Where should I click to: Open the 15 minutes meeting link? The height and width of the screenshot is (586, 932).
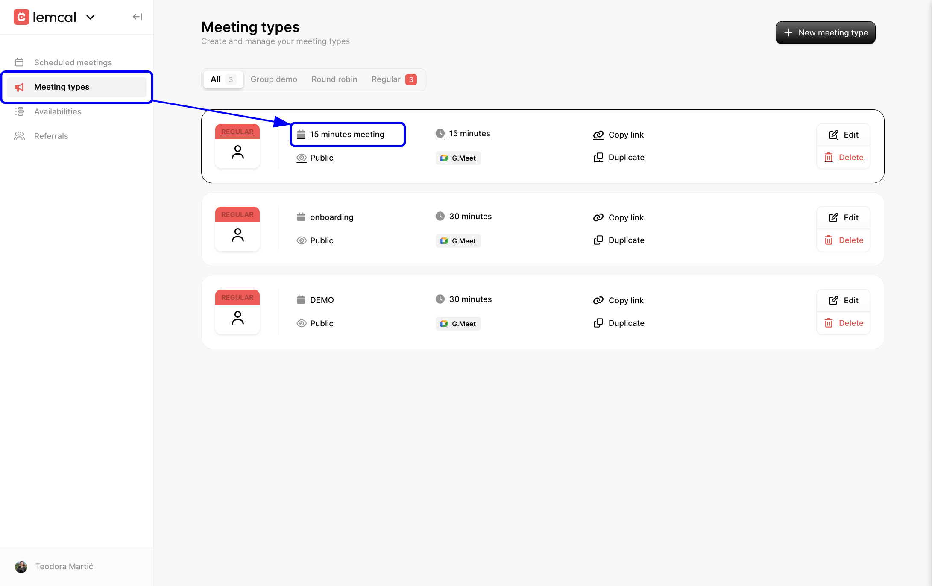click(x=347, y=134)
